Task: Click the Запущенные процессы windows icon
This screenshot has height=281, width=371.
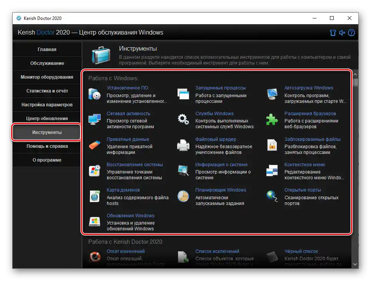Action: pyautogui.click(x=183, y=94)
